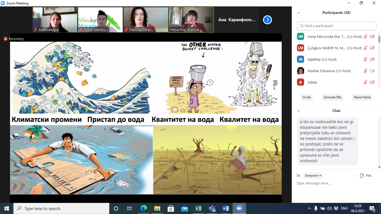This screenshot has height=214, width=381.
Task: Click A avatar of Adela
Action: pyautogui.click(x=300, y=82)
